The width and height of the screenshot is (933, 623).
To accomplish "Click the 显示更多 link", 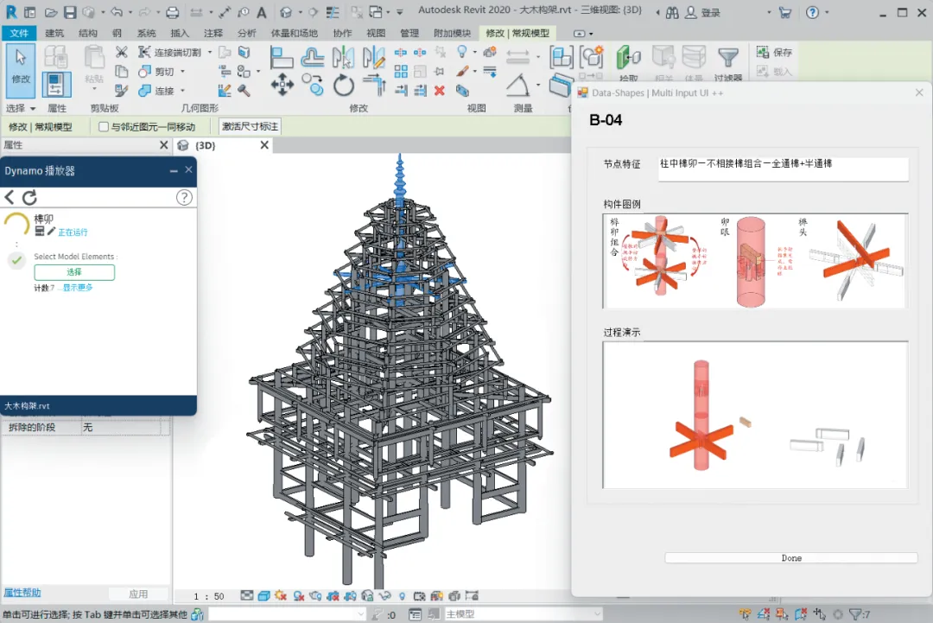I will (78, 288).
